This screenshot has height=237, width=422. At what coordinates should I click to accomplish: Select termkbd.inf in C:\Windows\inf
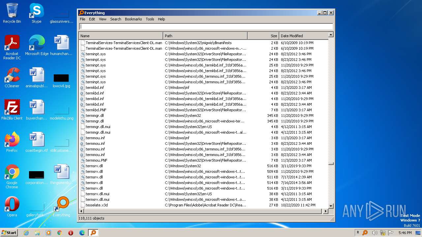[204, 88]
